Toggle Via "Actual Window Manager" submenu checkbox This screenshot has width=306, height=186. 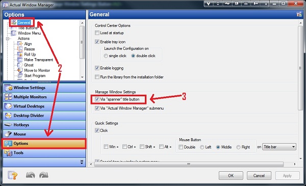click(97, 108)
